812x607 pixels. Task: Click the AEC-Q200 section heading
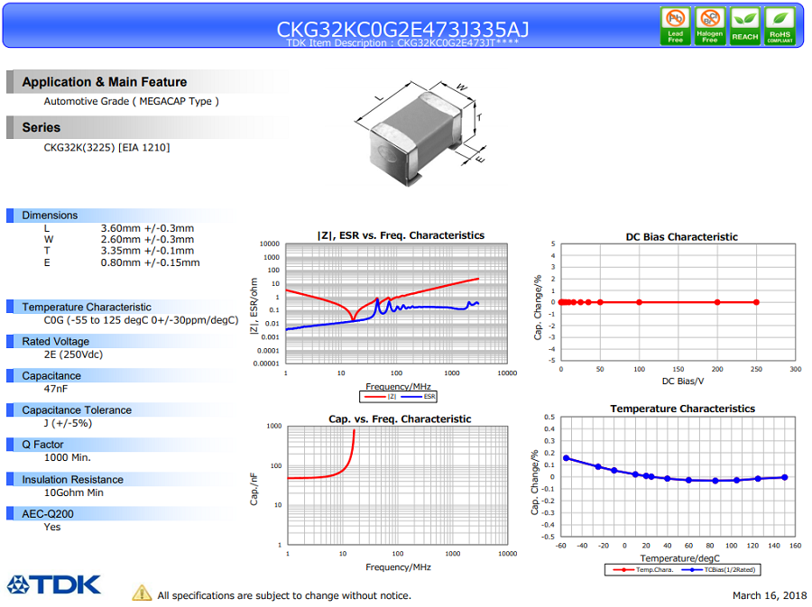[x=48, y=514]
